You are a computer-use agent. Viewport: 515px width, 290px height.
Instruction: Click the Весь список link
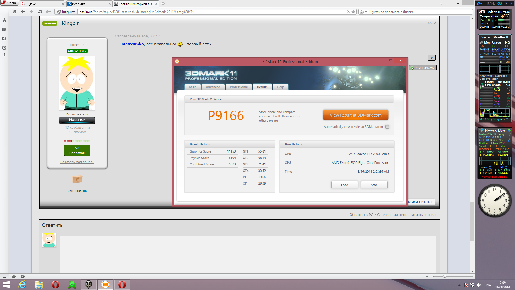coord(77,191)
